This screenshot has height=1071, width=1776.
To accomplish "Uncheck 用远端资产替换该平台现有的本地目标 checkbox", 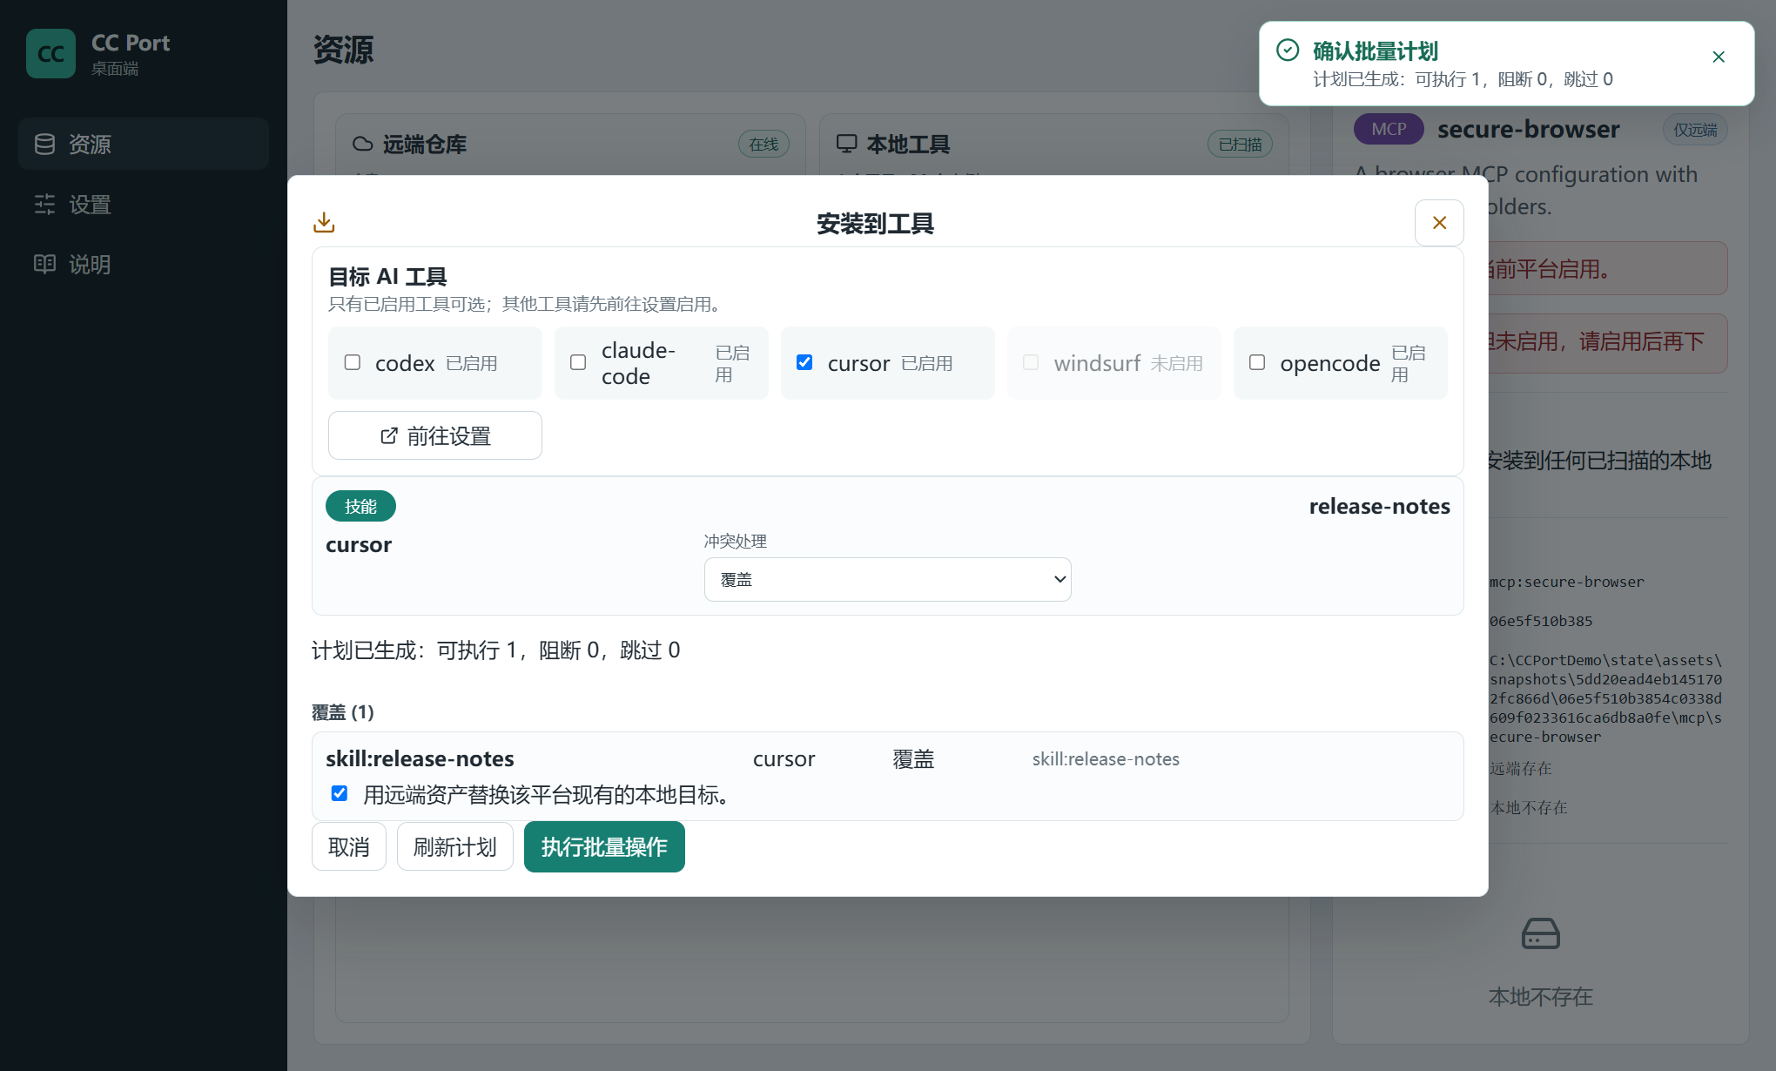I will point(340,793).
